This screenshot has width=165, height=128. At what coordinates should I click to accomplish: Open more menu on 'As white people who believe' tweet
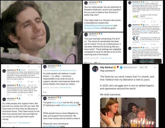point(80,66)
